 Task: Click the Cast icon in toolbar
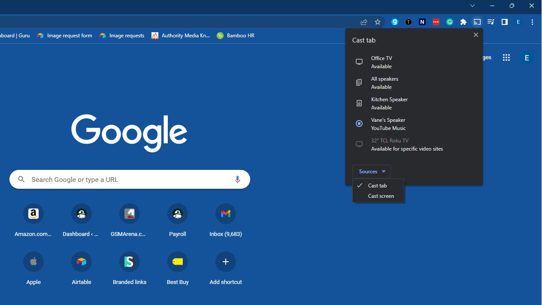tap(477, 22)
